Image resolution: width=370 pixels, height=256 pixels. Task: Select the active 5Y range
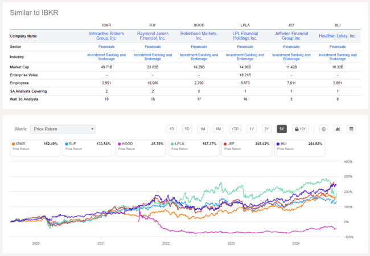pos(282,129)
